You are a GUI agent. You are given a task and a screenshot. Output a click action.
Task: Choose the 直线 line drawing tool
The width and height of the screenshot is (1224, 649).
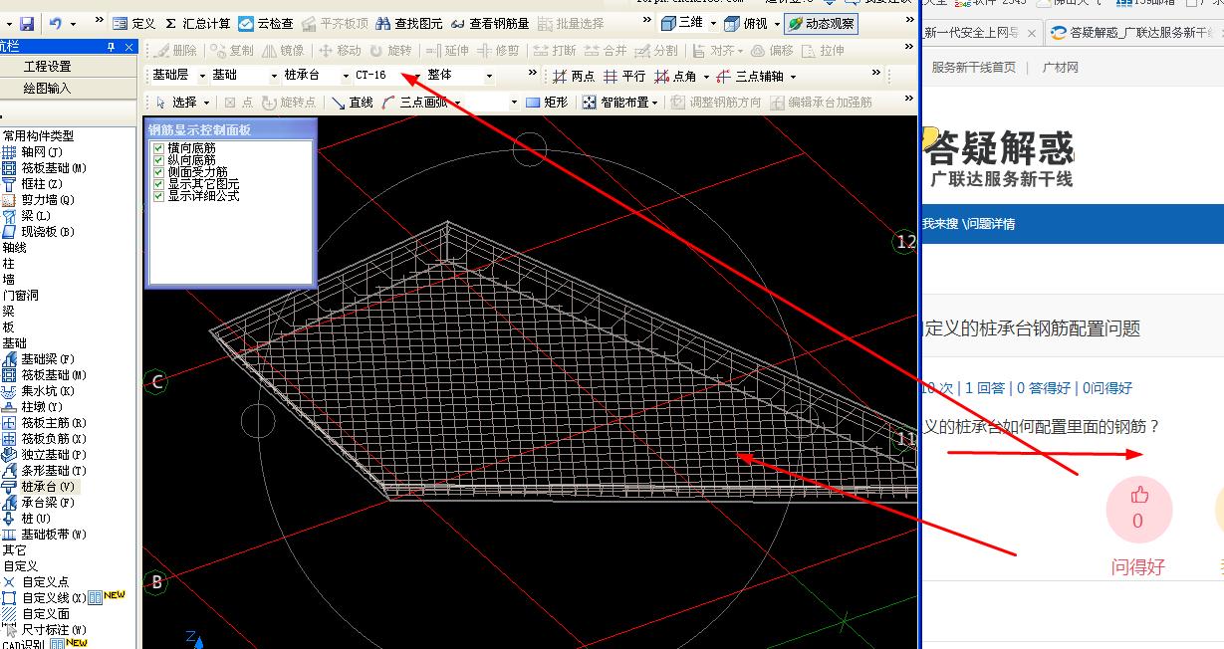click(x=353, y=102)
